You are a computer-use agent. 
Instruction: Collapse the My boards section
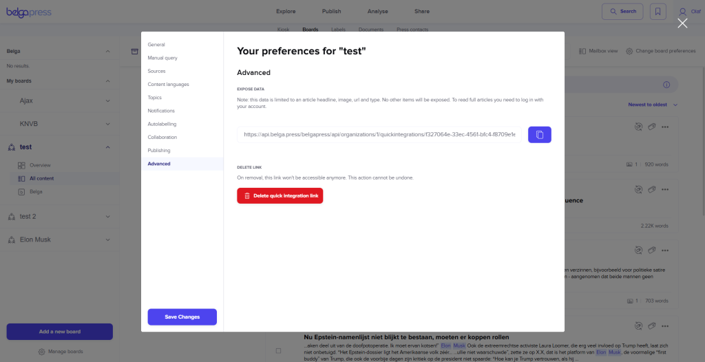pyautogui.click(x=107, y=81)
